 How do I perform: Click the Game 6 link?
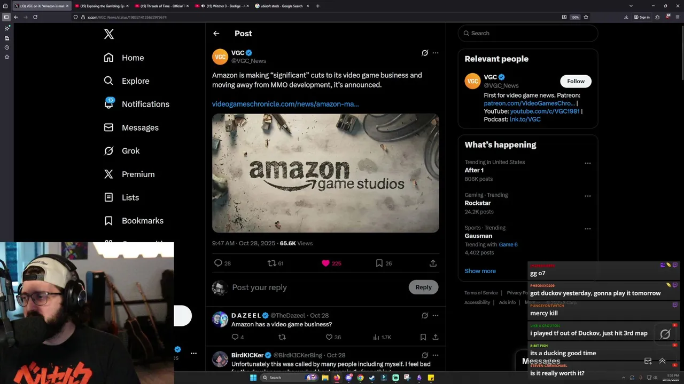(508, 244)
